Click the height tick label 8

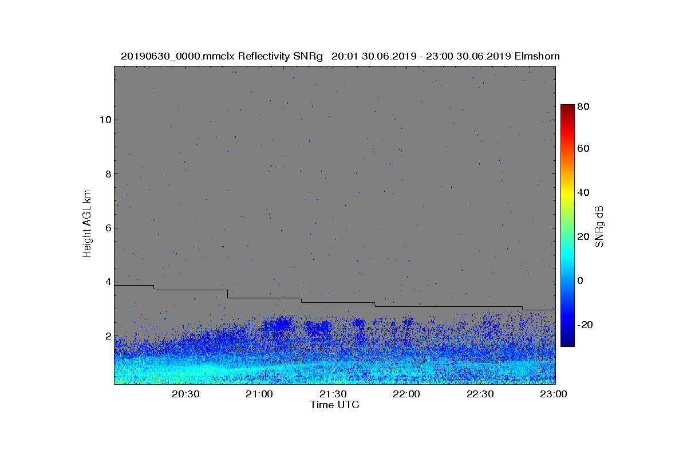pos(108,174)
